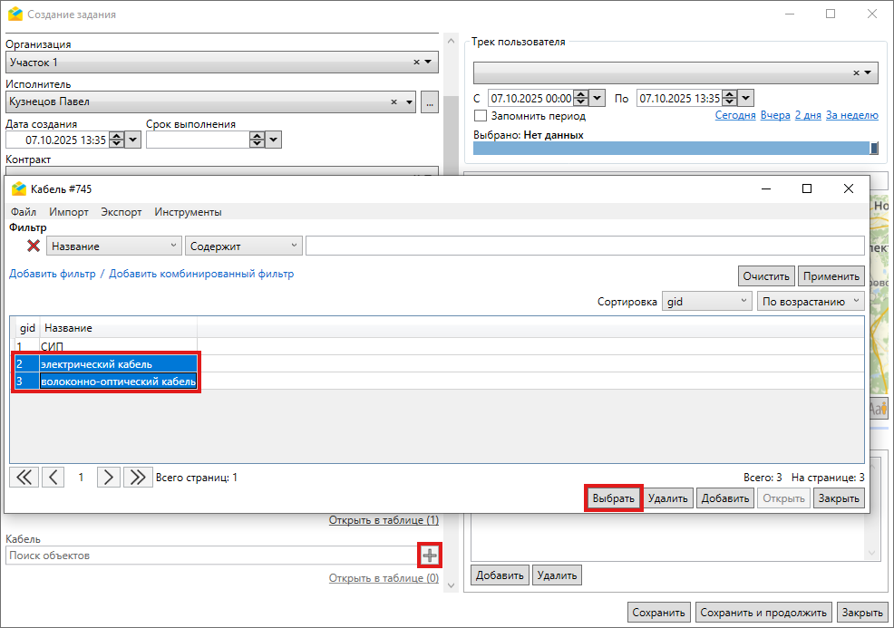The height and width of the screenshot is (628, 894).
Task: Go to the next page of results
Action: click(x=108, y=478)
